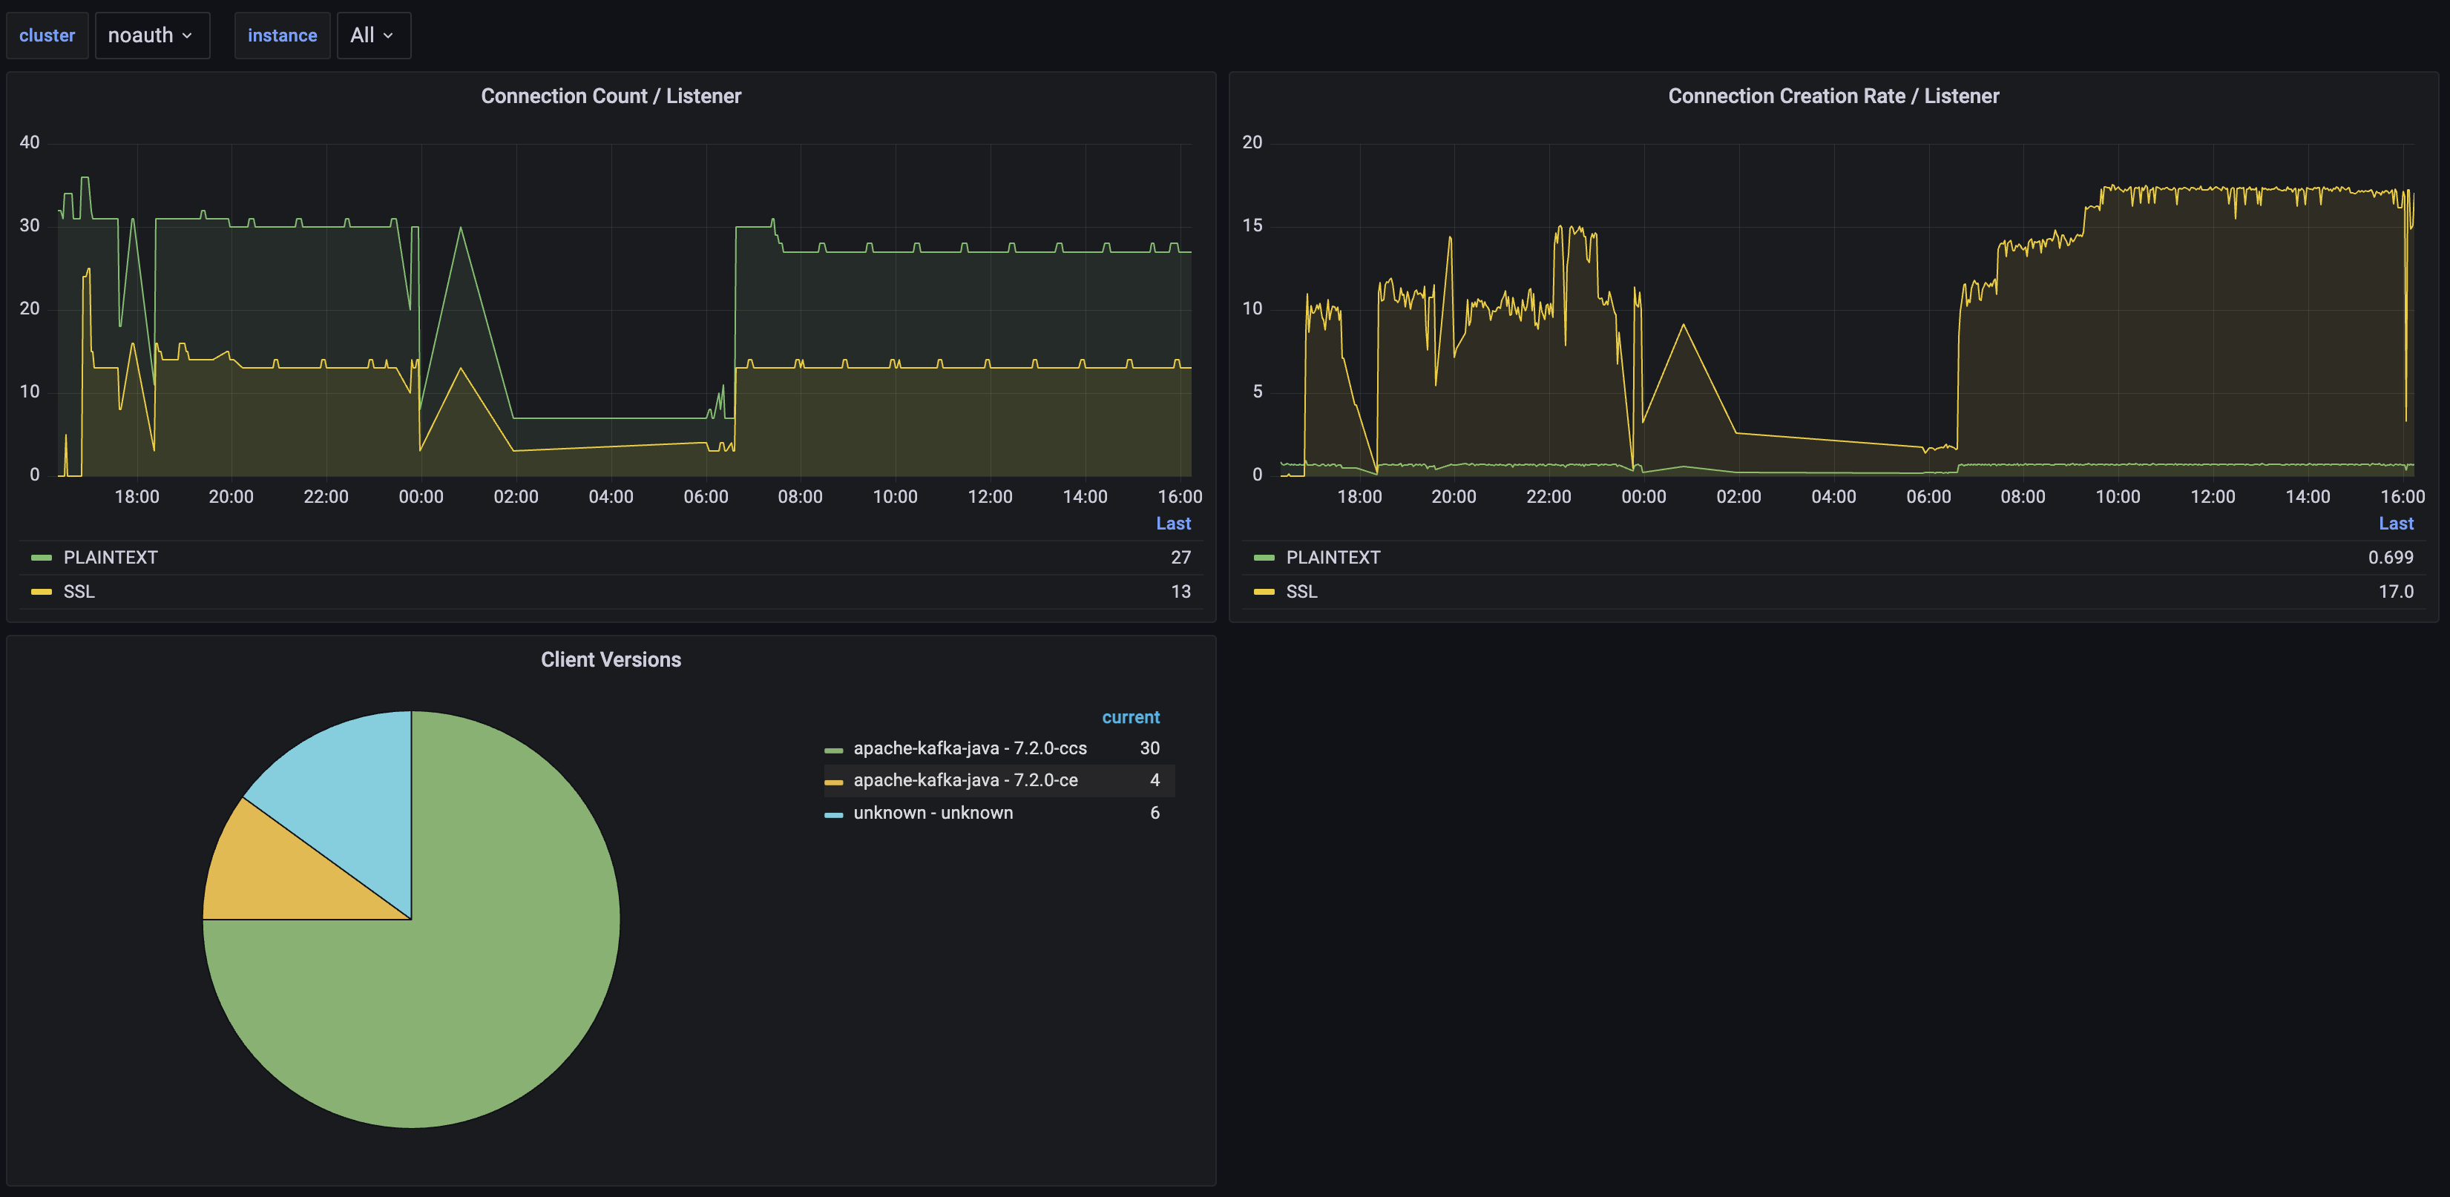The height and width of the screenshot is (1197, 2450).
Task: Click yellow SSL swatch in Creation Rate legend
Action: pyautogui.click(x=1263, y=593)
